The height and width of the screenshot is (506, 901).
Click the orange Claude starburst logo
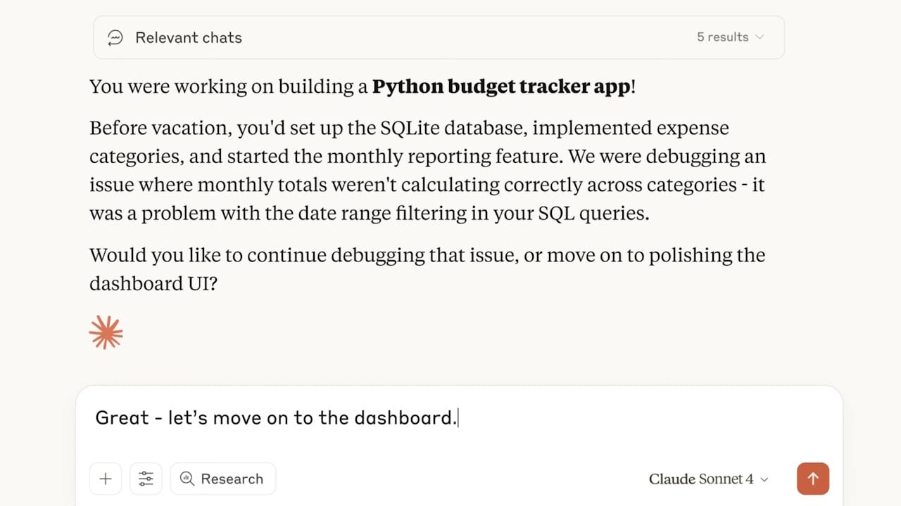click(106, 332)
